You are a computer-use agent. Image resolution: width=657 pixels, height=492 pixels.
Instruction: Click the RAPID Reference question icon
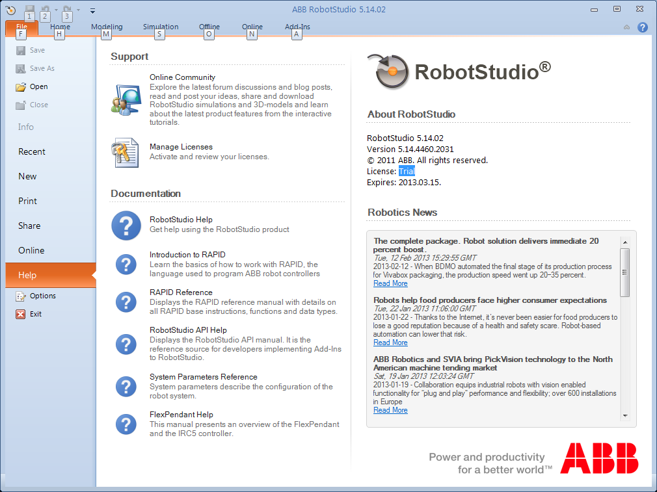click(x=126, y=302)
